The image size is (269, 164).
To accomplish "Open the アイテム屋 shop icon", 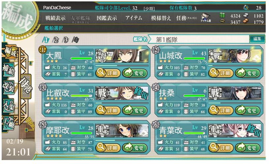I will tap(206, 18).
